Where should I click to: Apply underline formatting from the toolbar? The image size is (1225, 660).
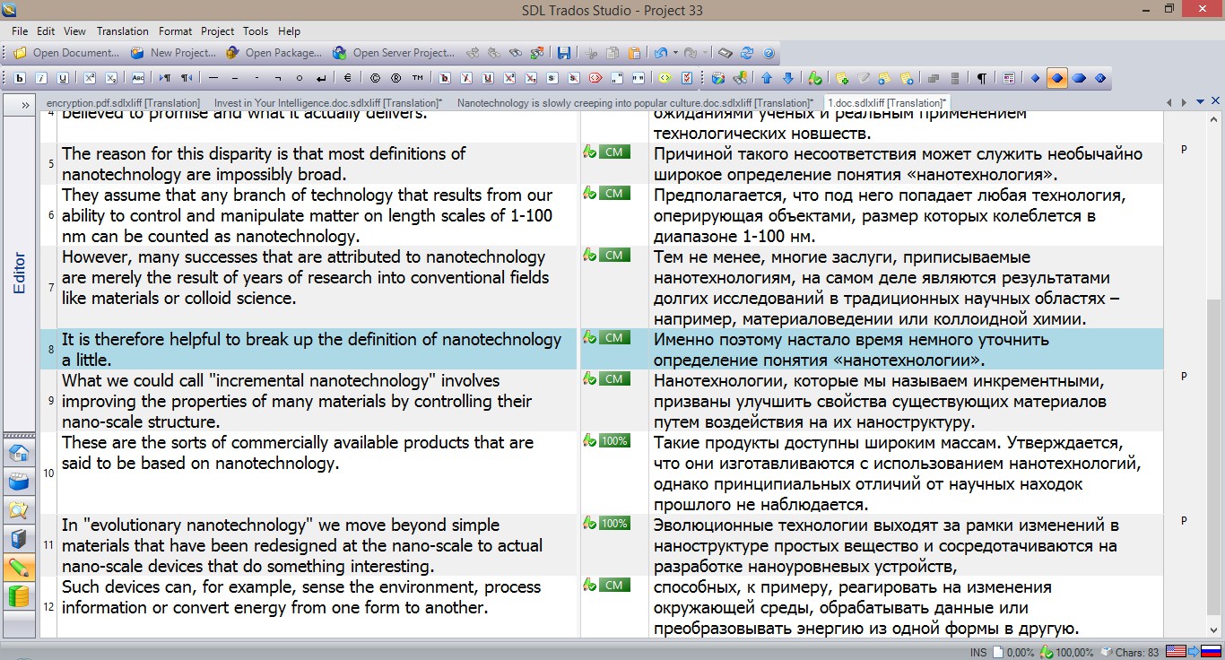[x=63, y=78]
